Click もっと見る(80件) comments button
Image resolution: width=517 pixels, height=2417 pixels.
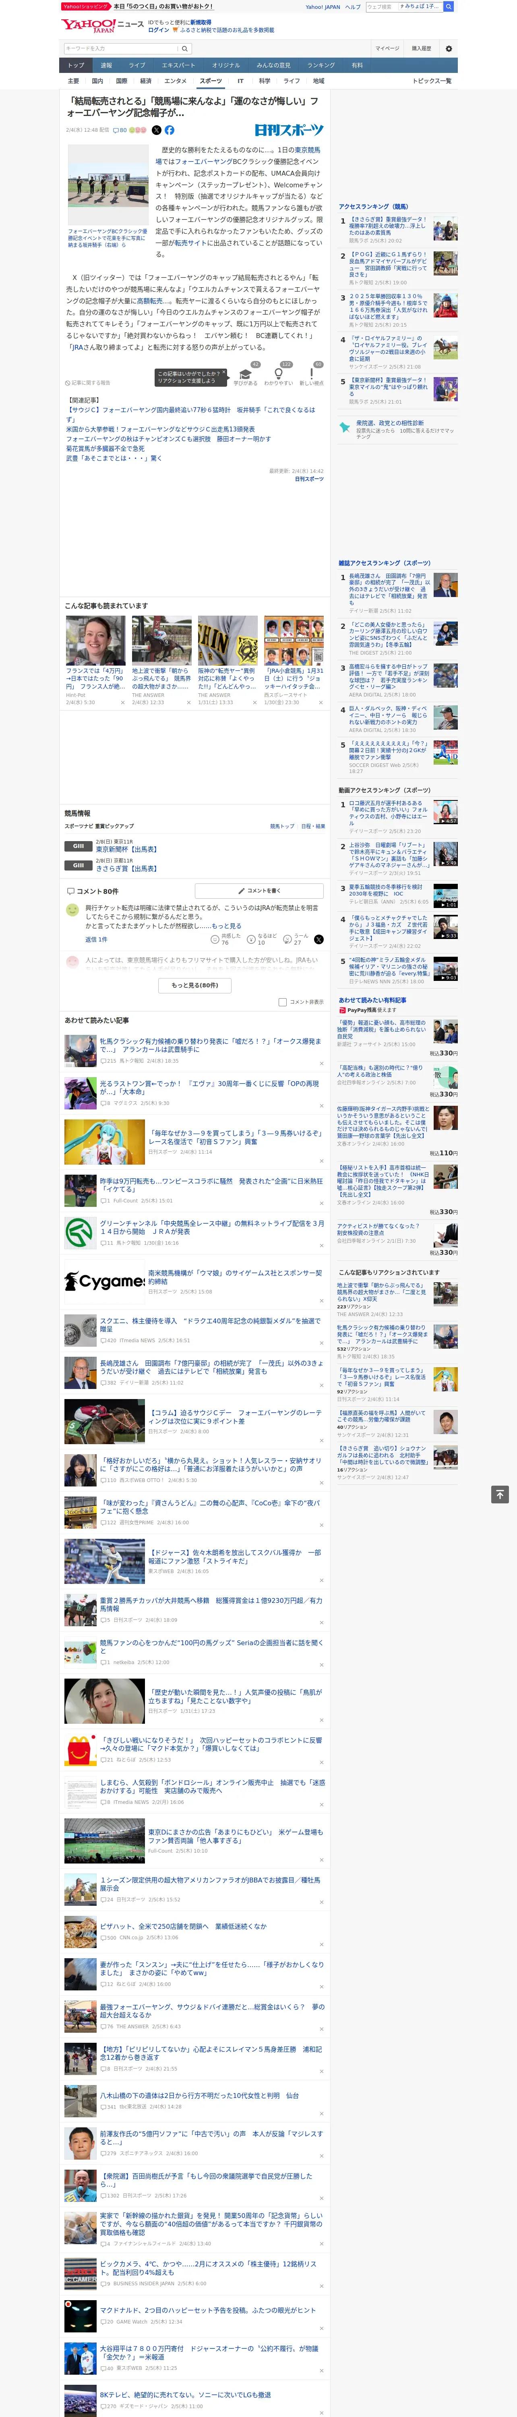click(194, 985)
